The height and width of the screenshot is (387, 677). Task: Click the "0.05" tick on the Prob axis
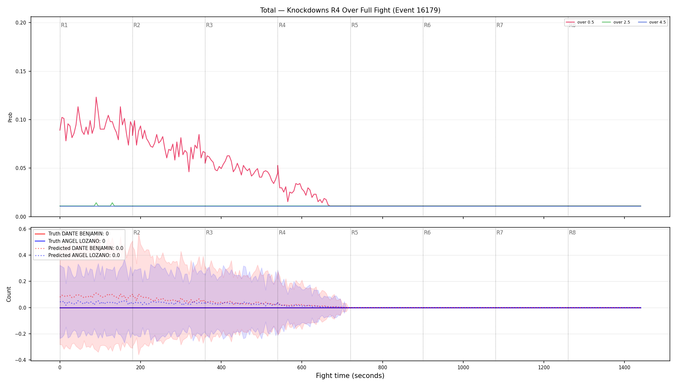click(21, 168)
